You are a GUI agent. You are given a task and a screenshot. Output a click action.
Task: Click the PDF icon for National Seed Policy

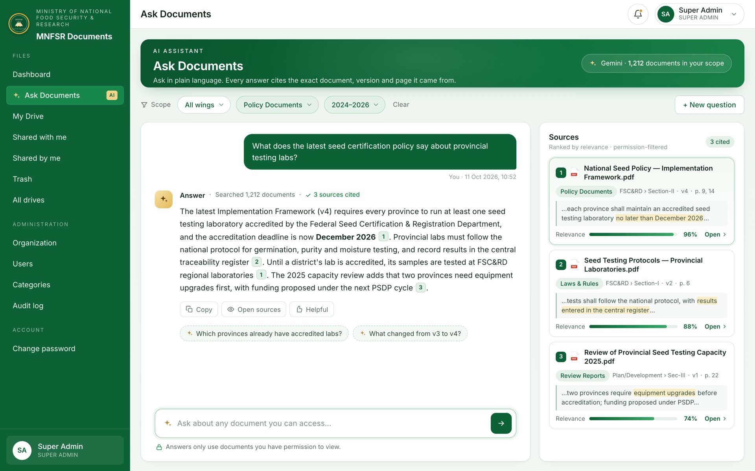[574, 173]
